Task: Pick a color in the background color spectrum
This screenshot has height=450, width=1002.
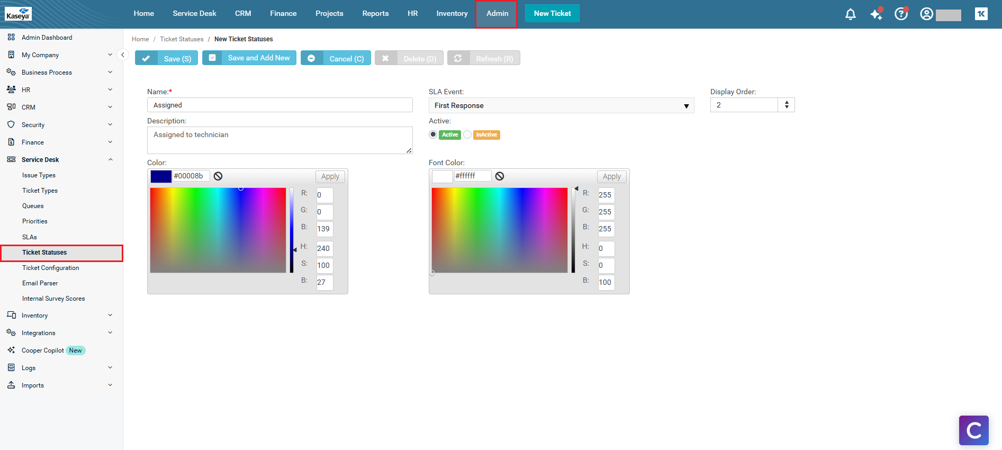Action: point(218,230)
